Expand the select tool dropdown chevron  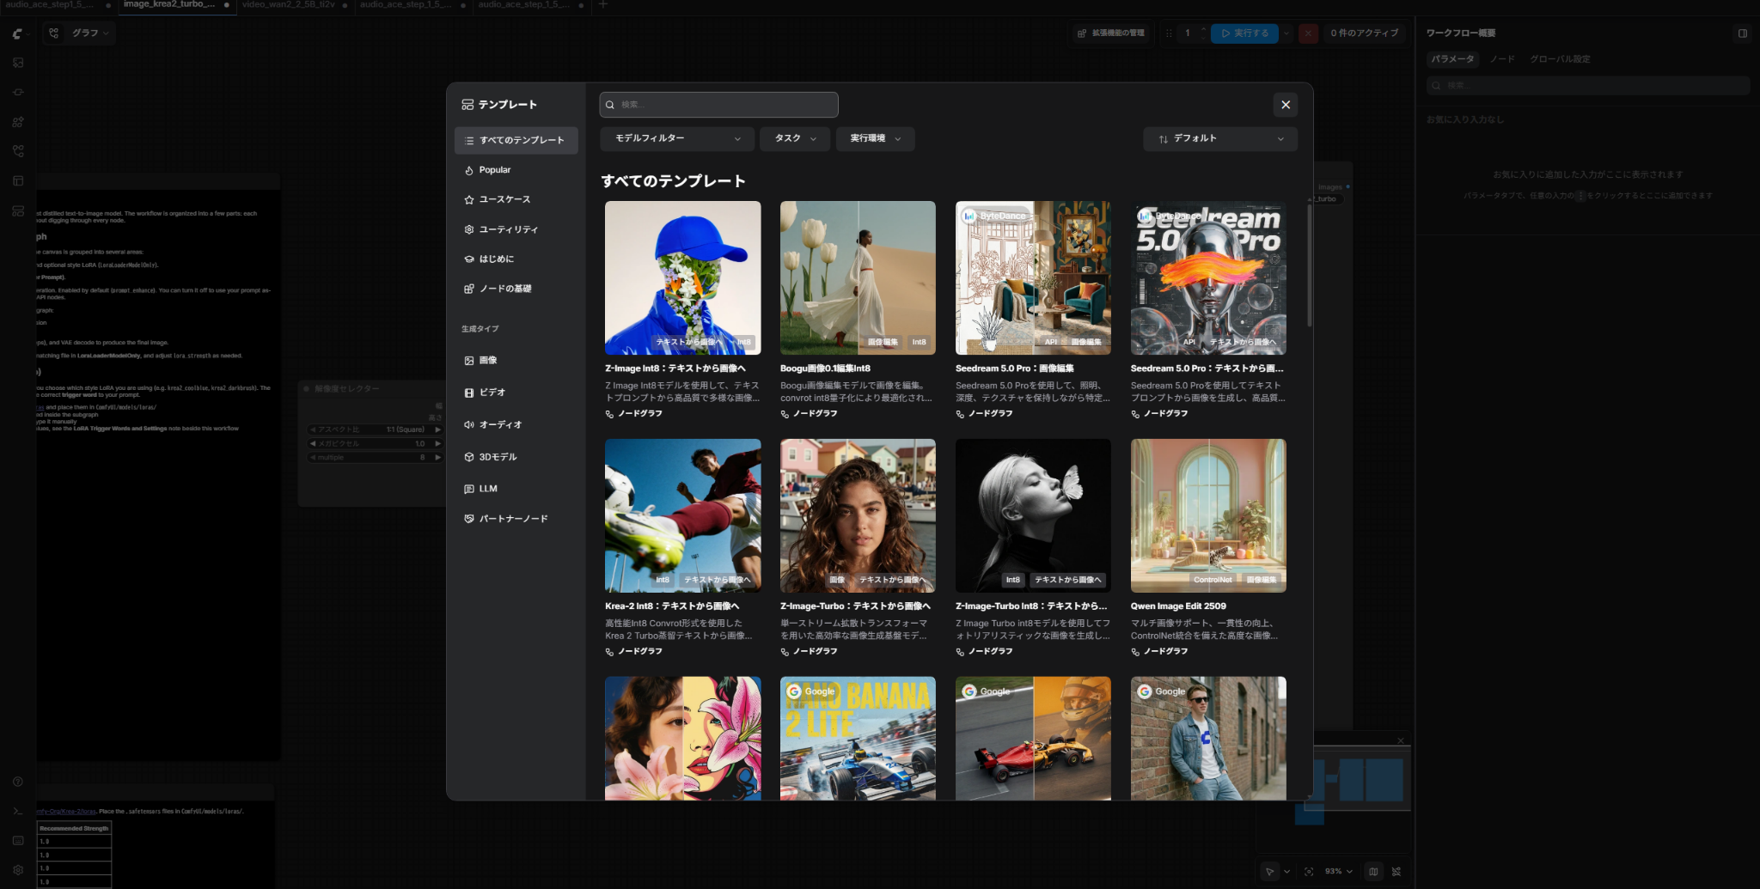point(1286,871)
